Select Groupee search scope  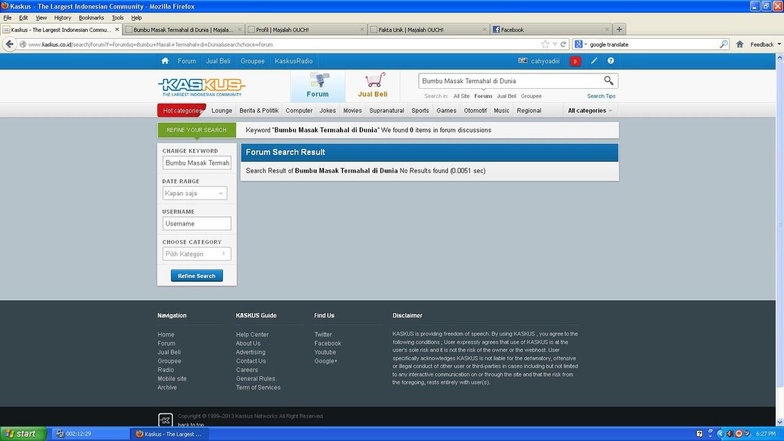click(x=531, y=96)
